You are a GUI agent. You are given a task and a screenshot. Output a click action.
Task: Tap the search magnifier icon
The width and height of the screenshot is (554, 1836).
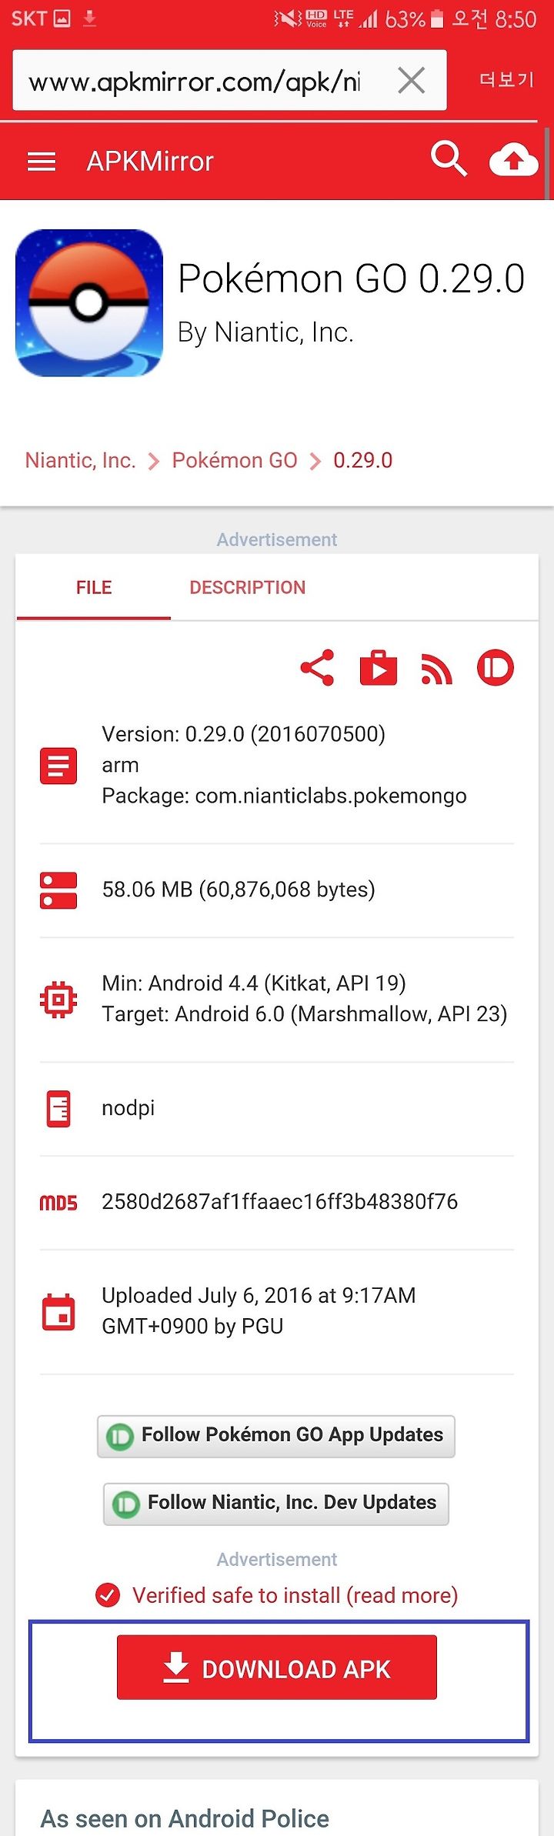click(x=449, y=159)
